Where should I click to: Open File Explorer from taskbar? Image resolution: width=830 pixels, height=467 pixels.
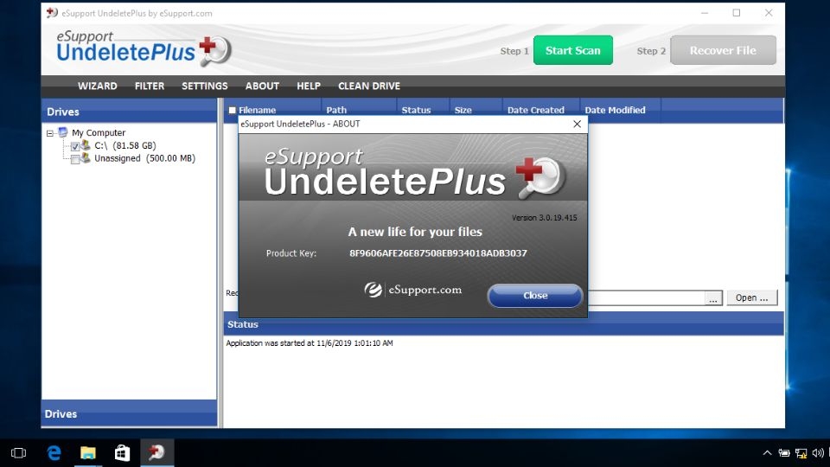[x=88, y=452]
